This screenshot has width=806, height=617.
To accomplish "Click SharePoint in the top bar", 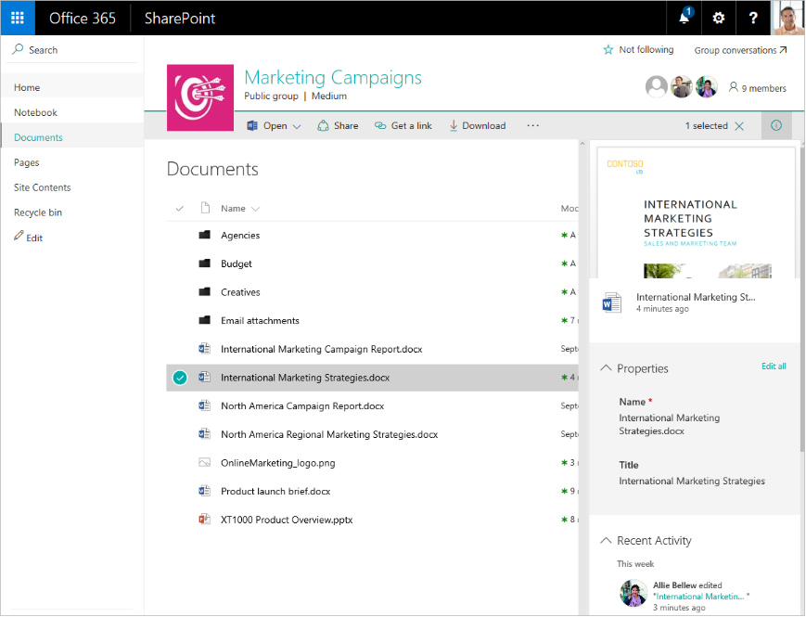I will (180, 18).
